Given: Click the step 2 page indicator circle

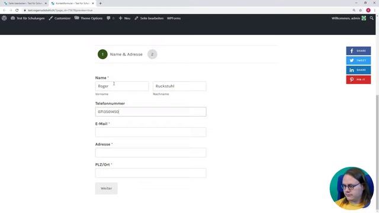Looking at the screenshot, I should tap(152, 54).
